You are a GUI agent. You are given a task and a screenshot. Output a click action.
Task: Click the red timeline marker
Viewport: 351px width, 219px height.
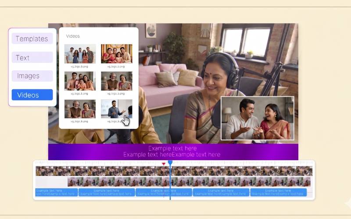164,164
